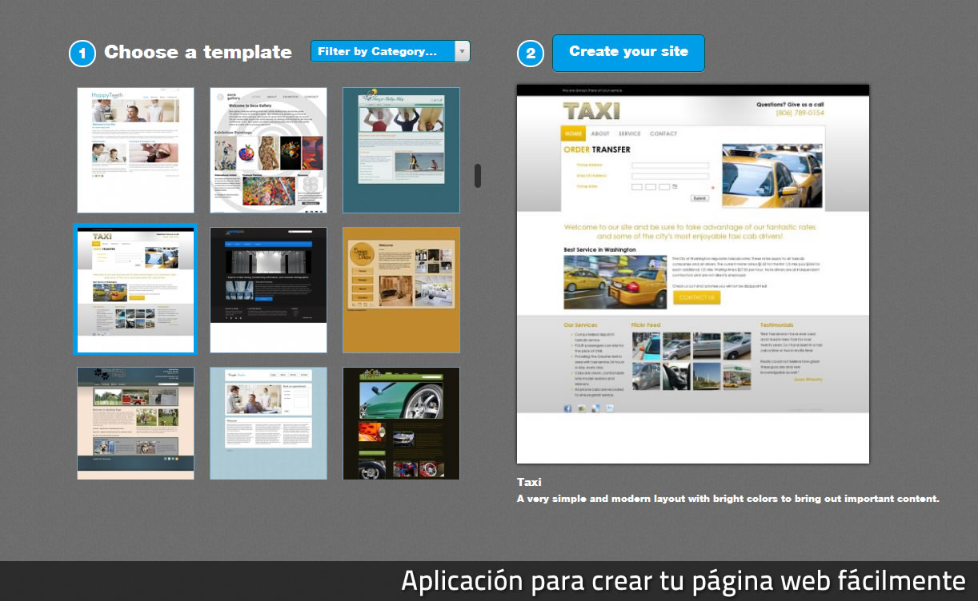Click the step 1 circle icon
Viewport: 978px width, 601px height.
(82, 54)
